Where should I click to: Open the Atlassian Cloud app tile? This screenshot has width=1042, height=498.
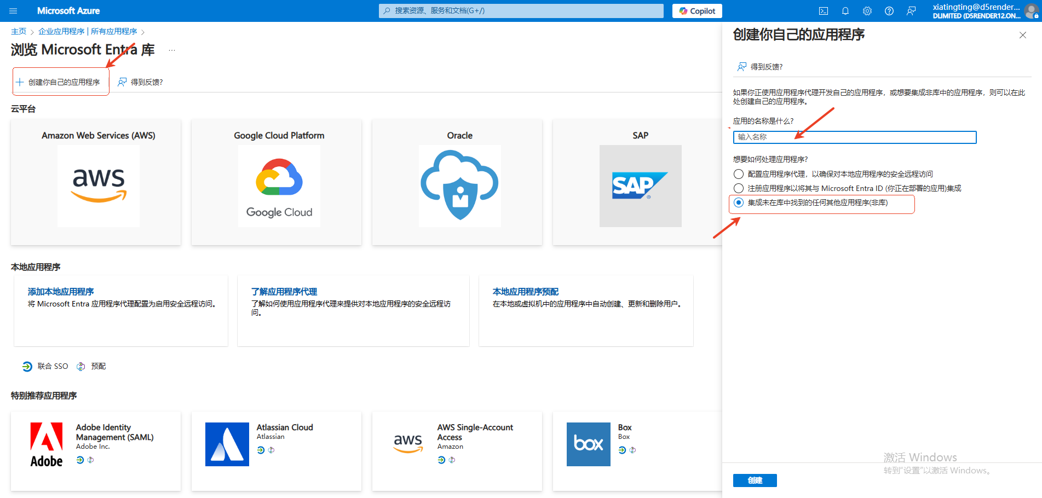[277, 451]
